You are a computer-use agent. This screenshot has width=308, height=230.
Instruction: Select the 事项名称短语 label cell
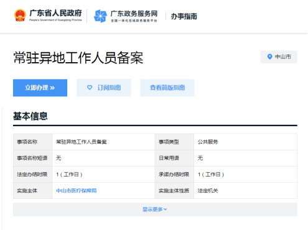click(x=33, y=158)
